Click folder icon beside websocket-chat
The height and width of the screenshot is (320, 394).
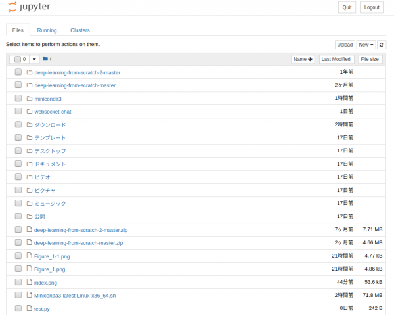(x=30, y=112)
